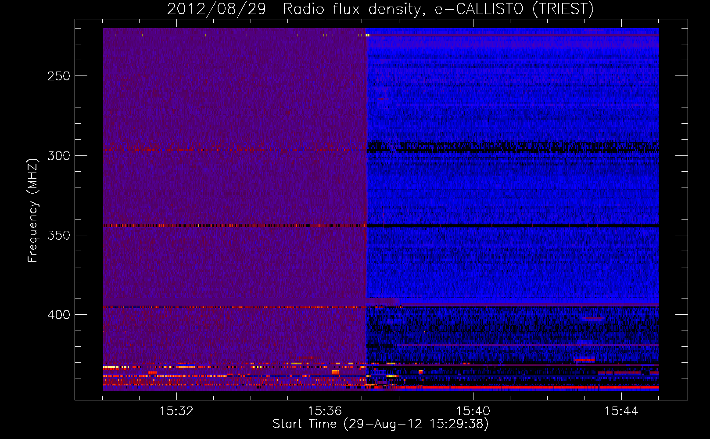Viewport: 710px width, 439px height.
Task: Click the "Frequency (MHZ)" axis label
Action: (33, 210)
